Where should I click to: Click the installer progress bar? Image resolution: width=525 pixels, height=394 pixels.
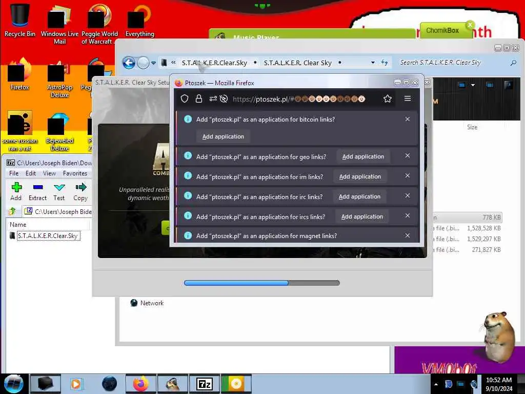point(262,283)
